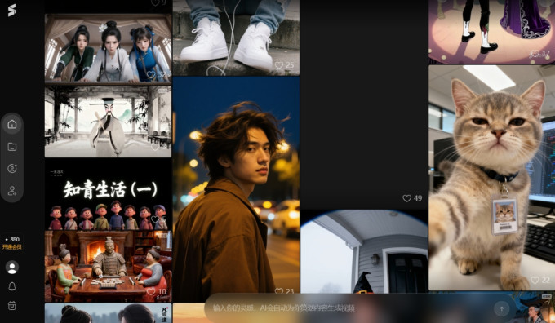Open the opera character ink-painting thumbnail
The image size is (555, 323).
(108, 121)
